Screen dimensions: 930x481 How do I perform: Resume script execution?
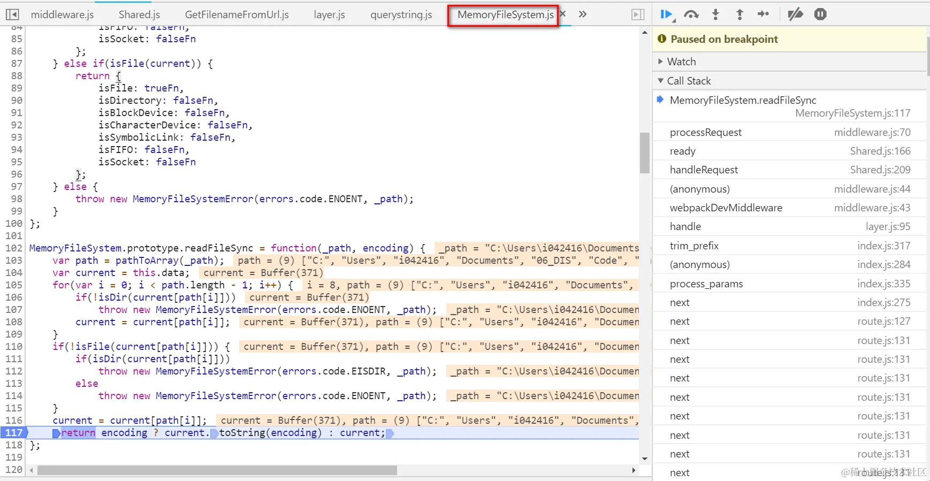tap(666, 14)
